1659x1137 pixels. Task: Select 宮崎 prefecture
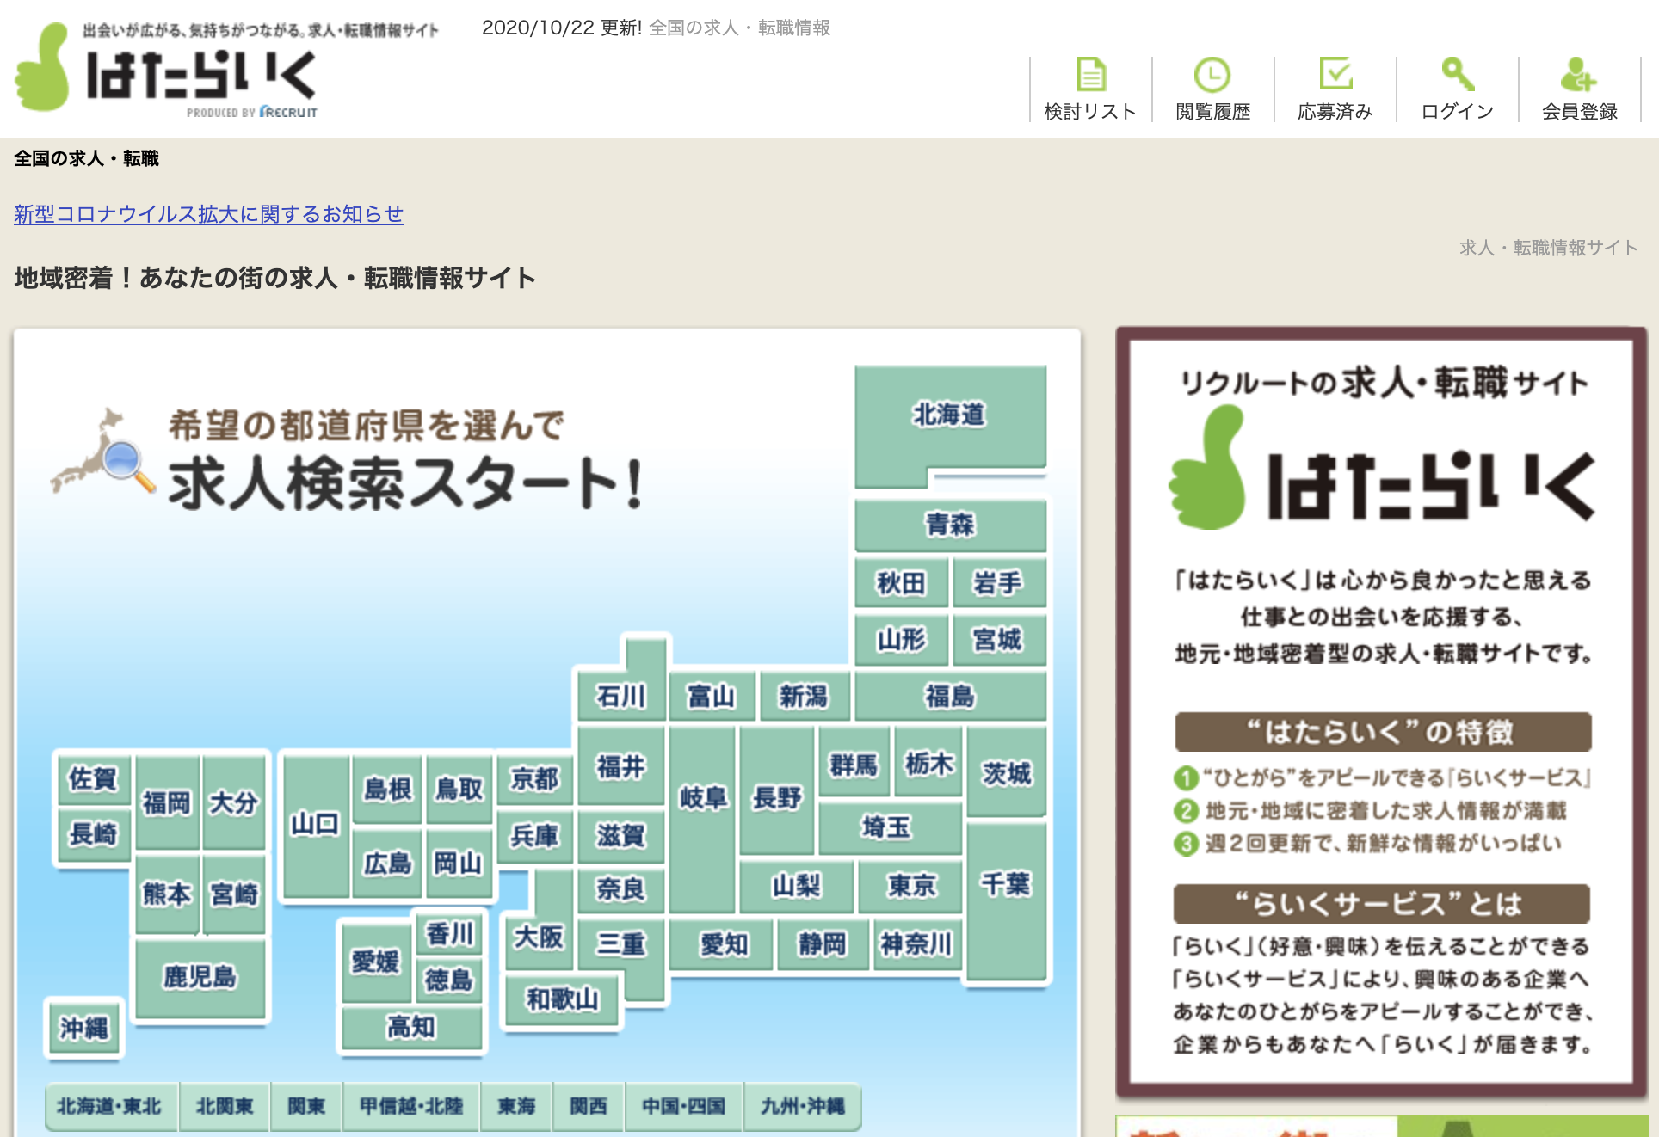[234, 894]
